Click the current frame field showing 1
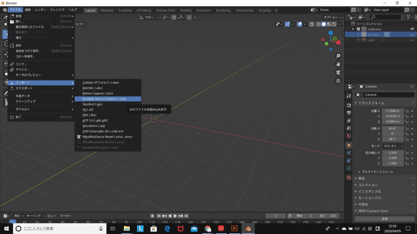Image resolution: width=417 pixels, height=234 pixels. click(x=276, y=216)
